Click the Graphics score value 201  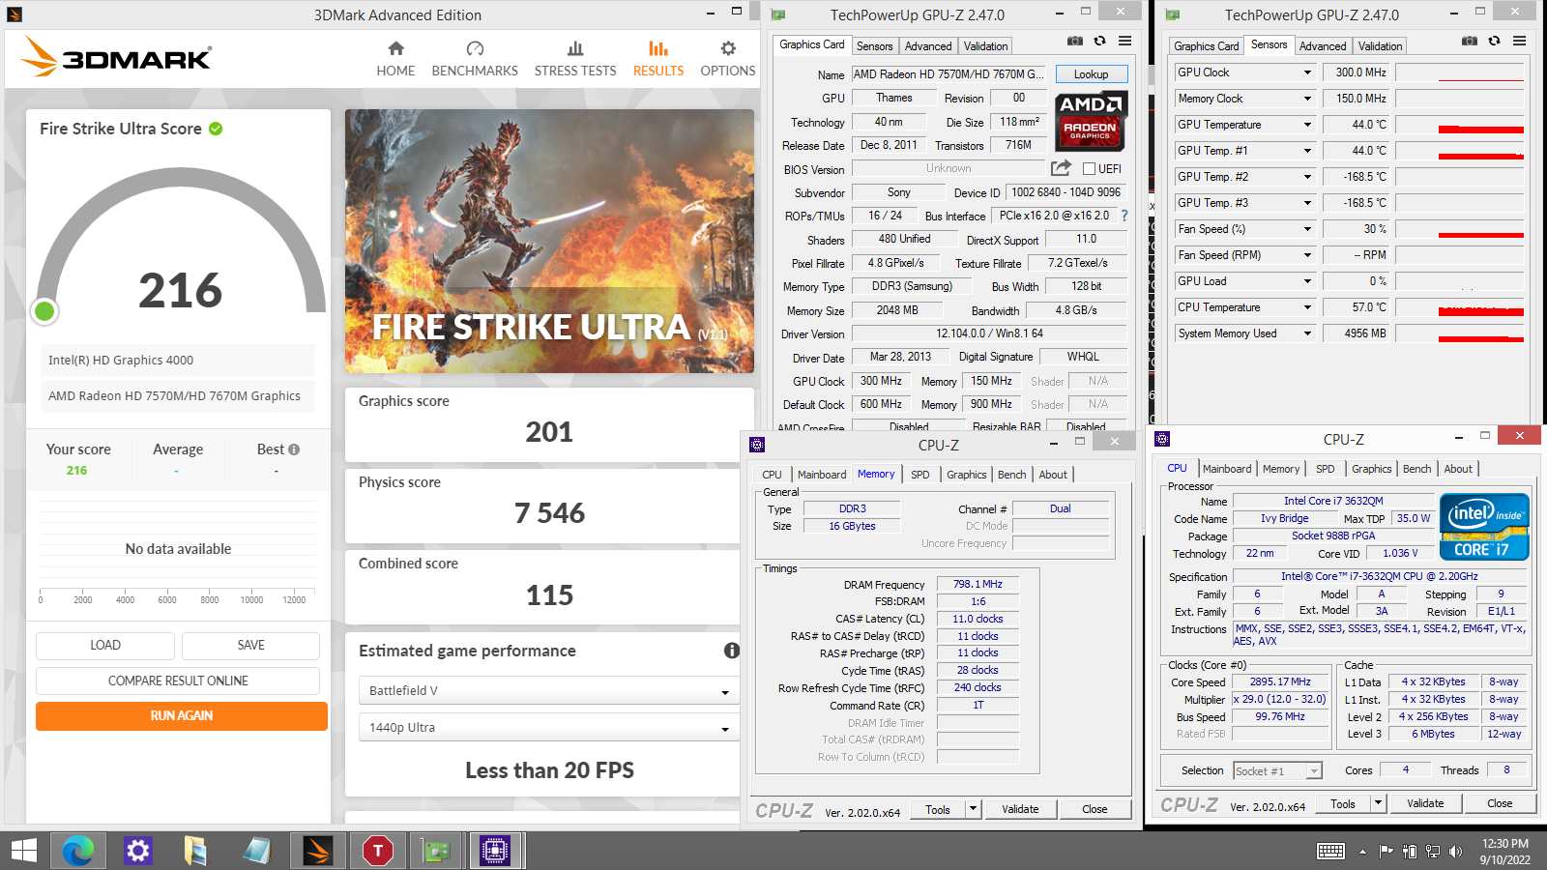549,432
